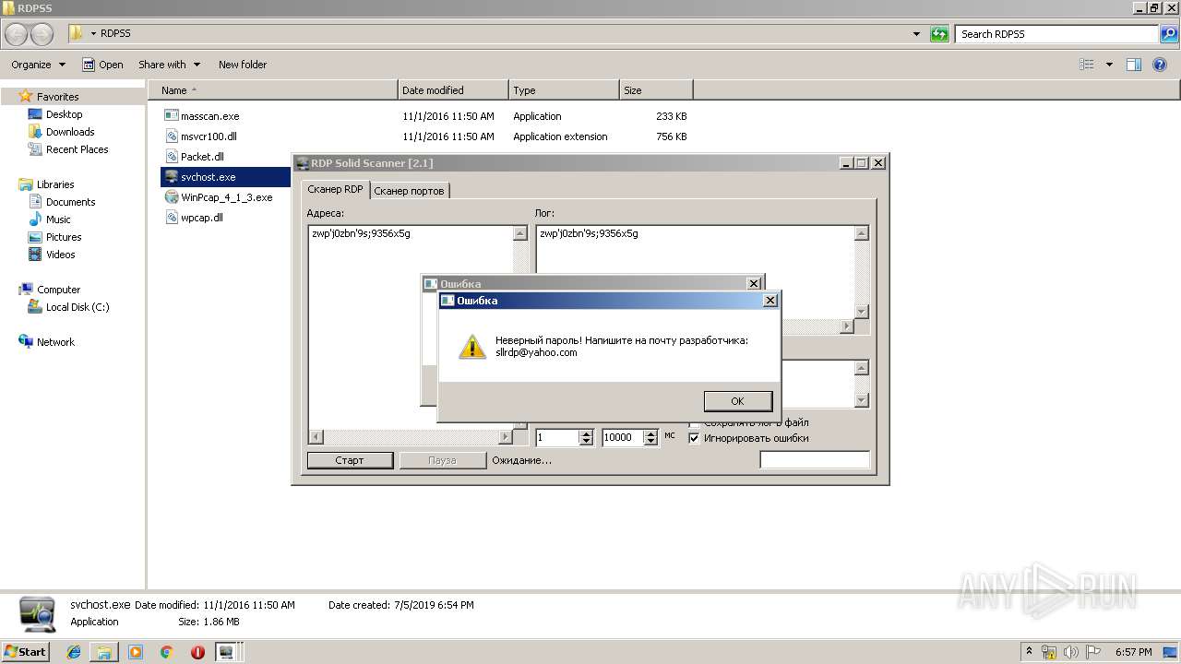The height and width of the screenshot is (664, 1181).
Task: Decrease the 10000 ms timeout value
Action: (651, 442)
